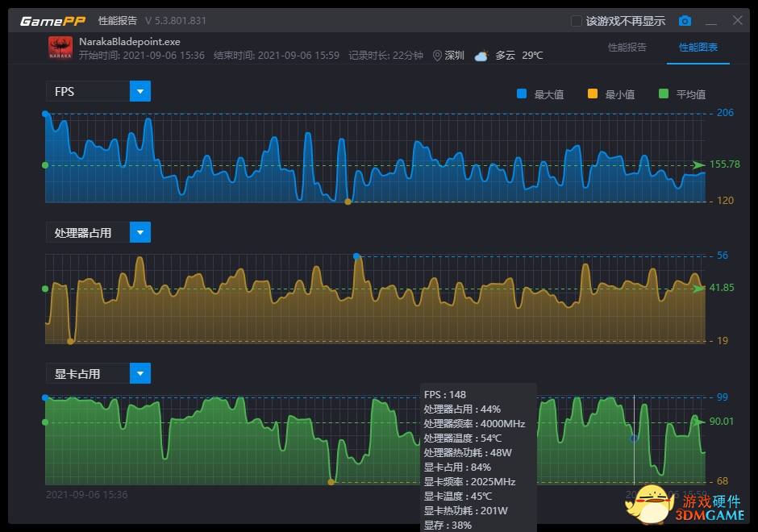Click the 平均值 green legend swatch
758x532 pixels.
tap(664, 94)
